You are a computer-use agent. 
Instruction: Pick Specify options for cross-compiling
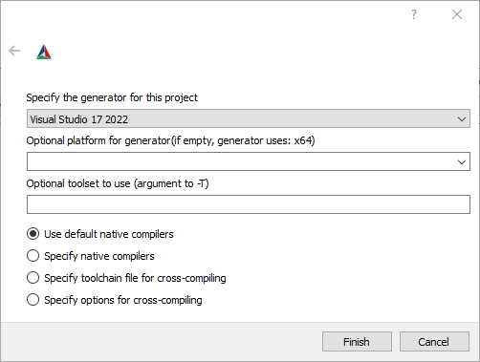pyautogui.click(x=115, y=300)
